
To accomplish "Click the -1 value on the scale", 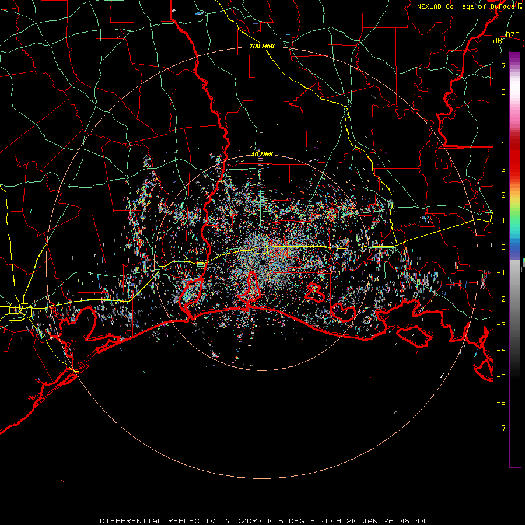I will click(x=501, y=273).
